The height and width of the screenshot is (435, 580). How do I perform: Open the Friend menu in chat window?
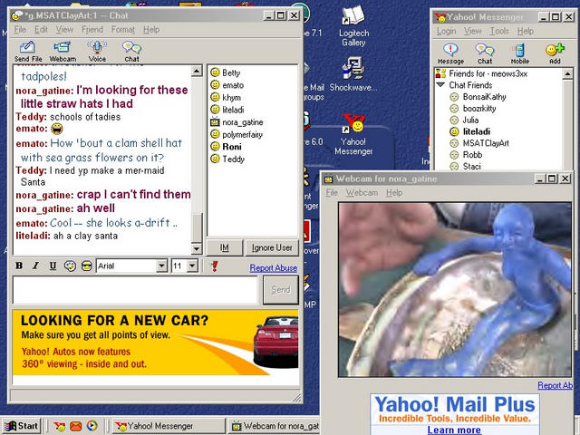click(x=92, y=30)
